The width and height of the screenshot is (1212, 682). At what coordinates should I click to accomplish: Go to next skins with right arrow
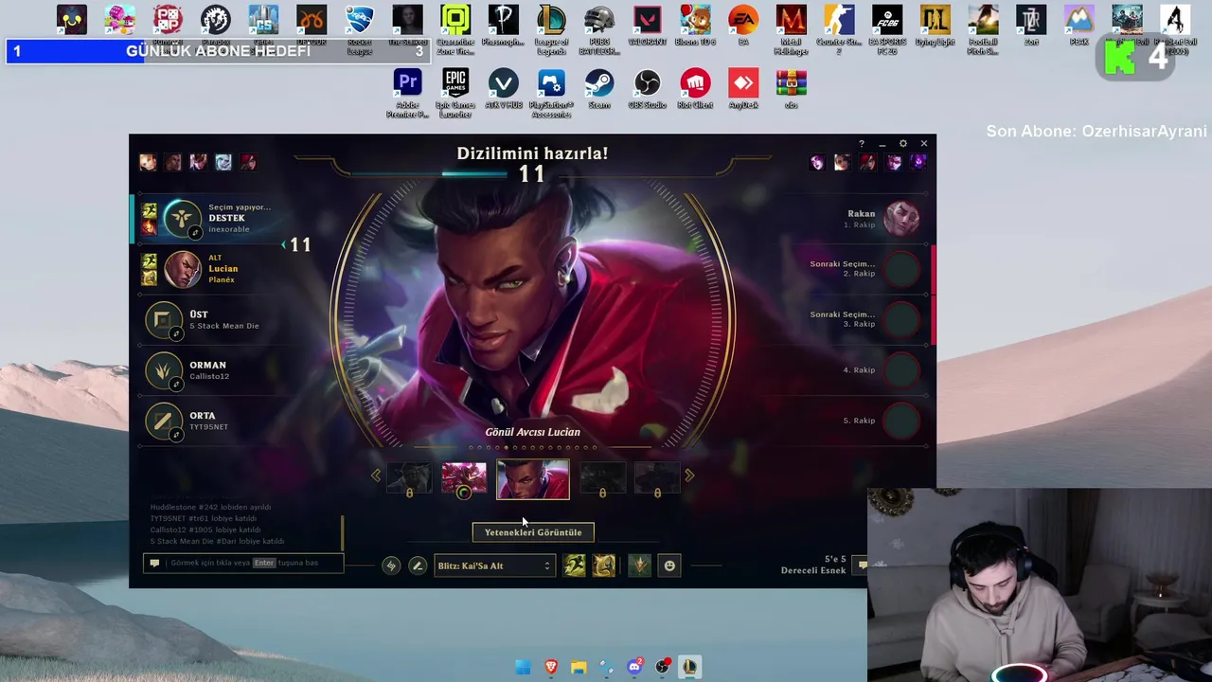point(689,476)
